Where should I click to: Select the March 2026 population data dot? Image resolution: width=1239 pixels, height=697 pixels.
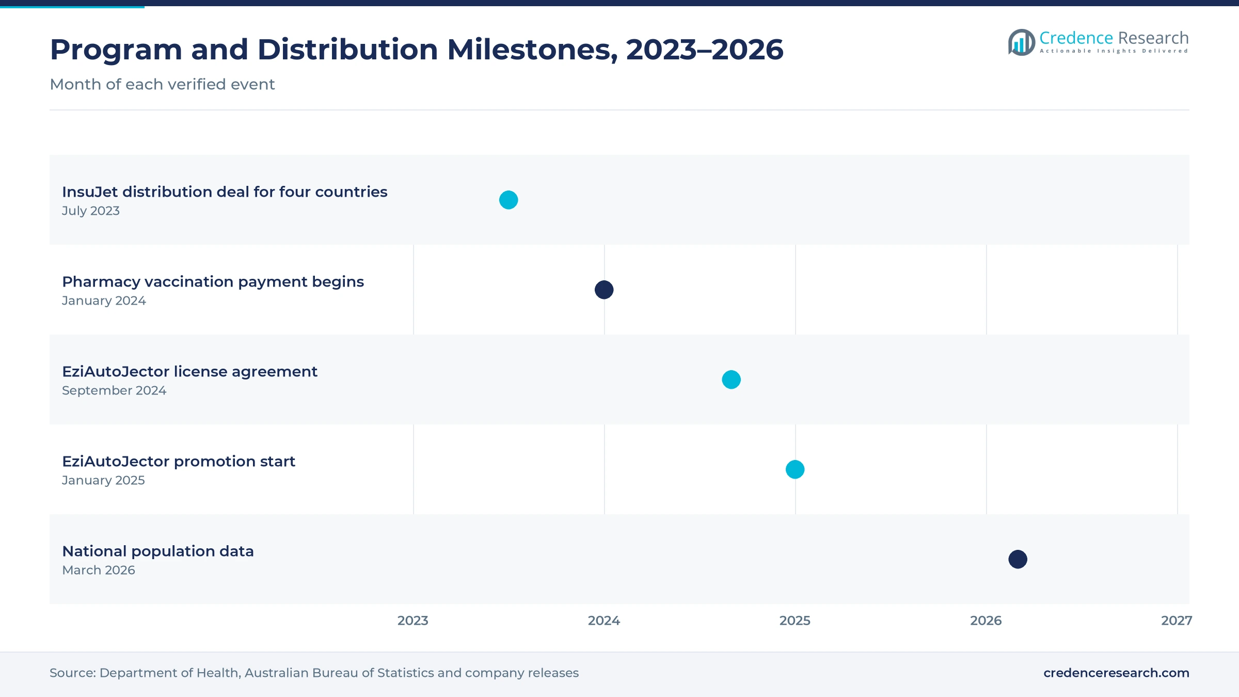pos(1018,559)
